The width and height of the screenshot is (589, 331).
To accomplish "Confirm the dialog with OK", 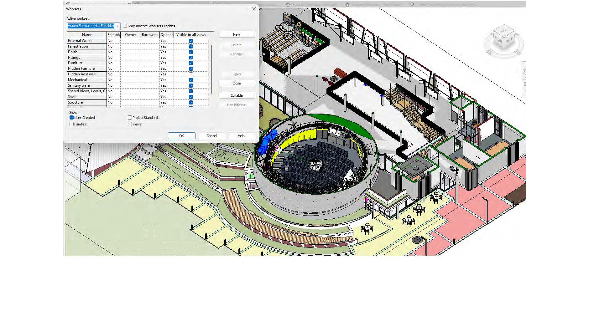I will (x=181, y=136).
